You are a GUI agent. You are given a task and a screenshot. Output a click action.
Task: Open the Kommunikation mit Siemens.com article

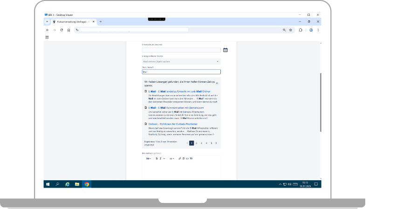click(176, 108)
